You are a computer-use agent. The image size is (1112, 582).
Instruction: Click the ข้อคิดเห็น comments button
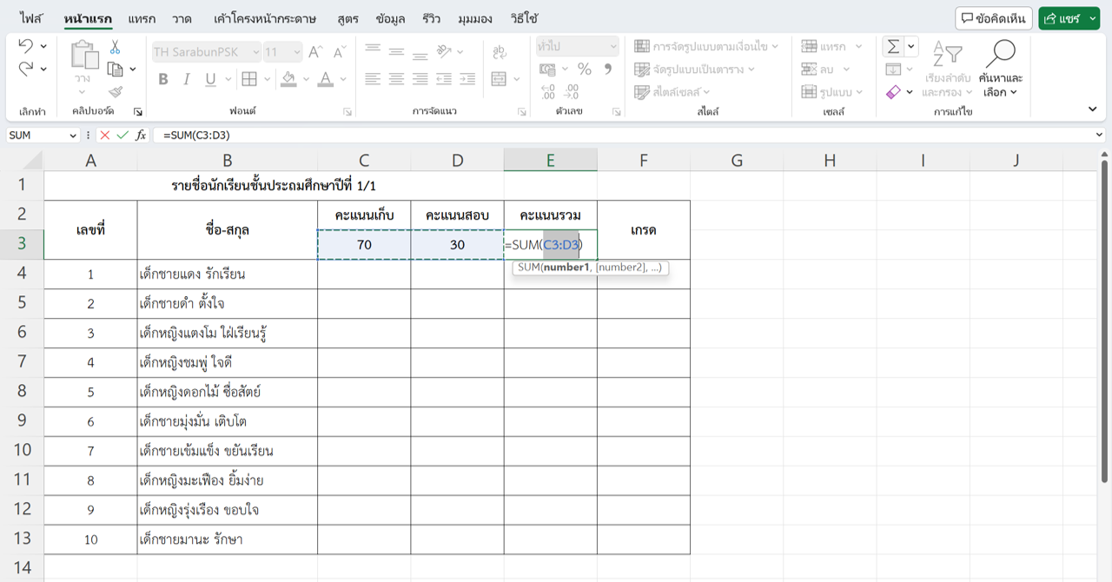tap(994, 18)
